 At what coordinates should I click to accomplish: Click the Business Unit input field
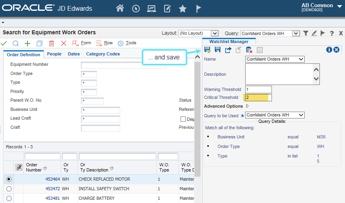click(101, 110)
